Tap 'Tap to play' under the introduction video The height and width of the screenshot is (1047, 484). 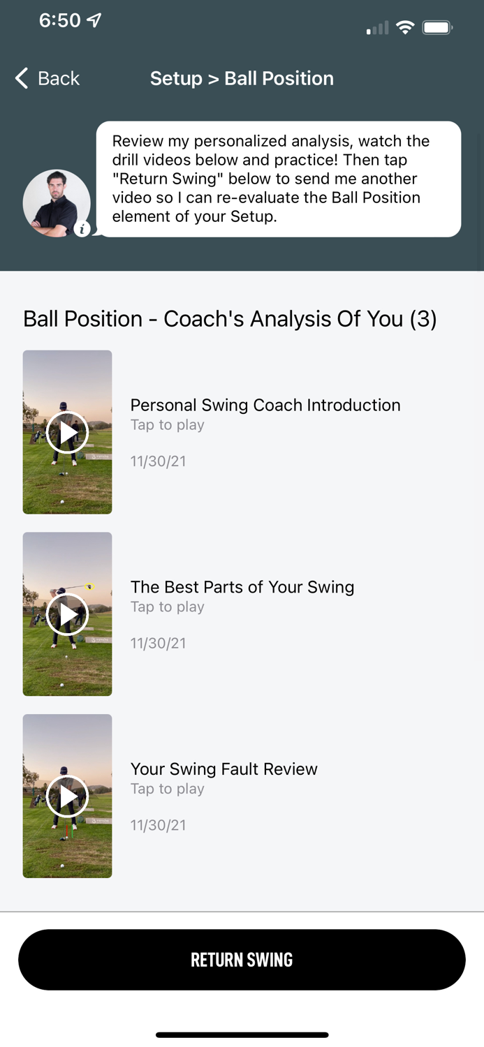click(167, 424)
